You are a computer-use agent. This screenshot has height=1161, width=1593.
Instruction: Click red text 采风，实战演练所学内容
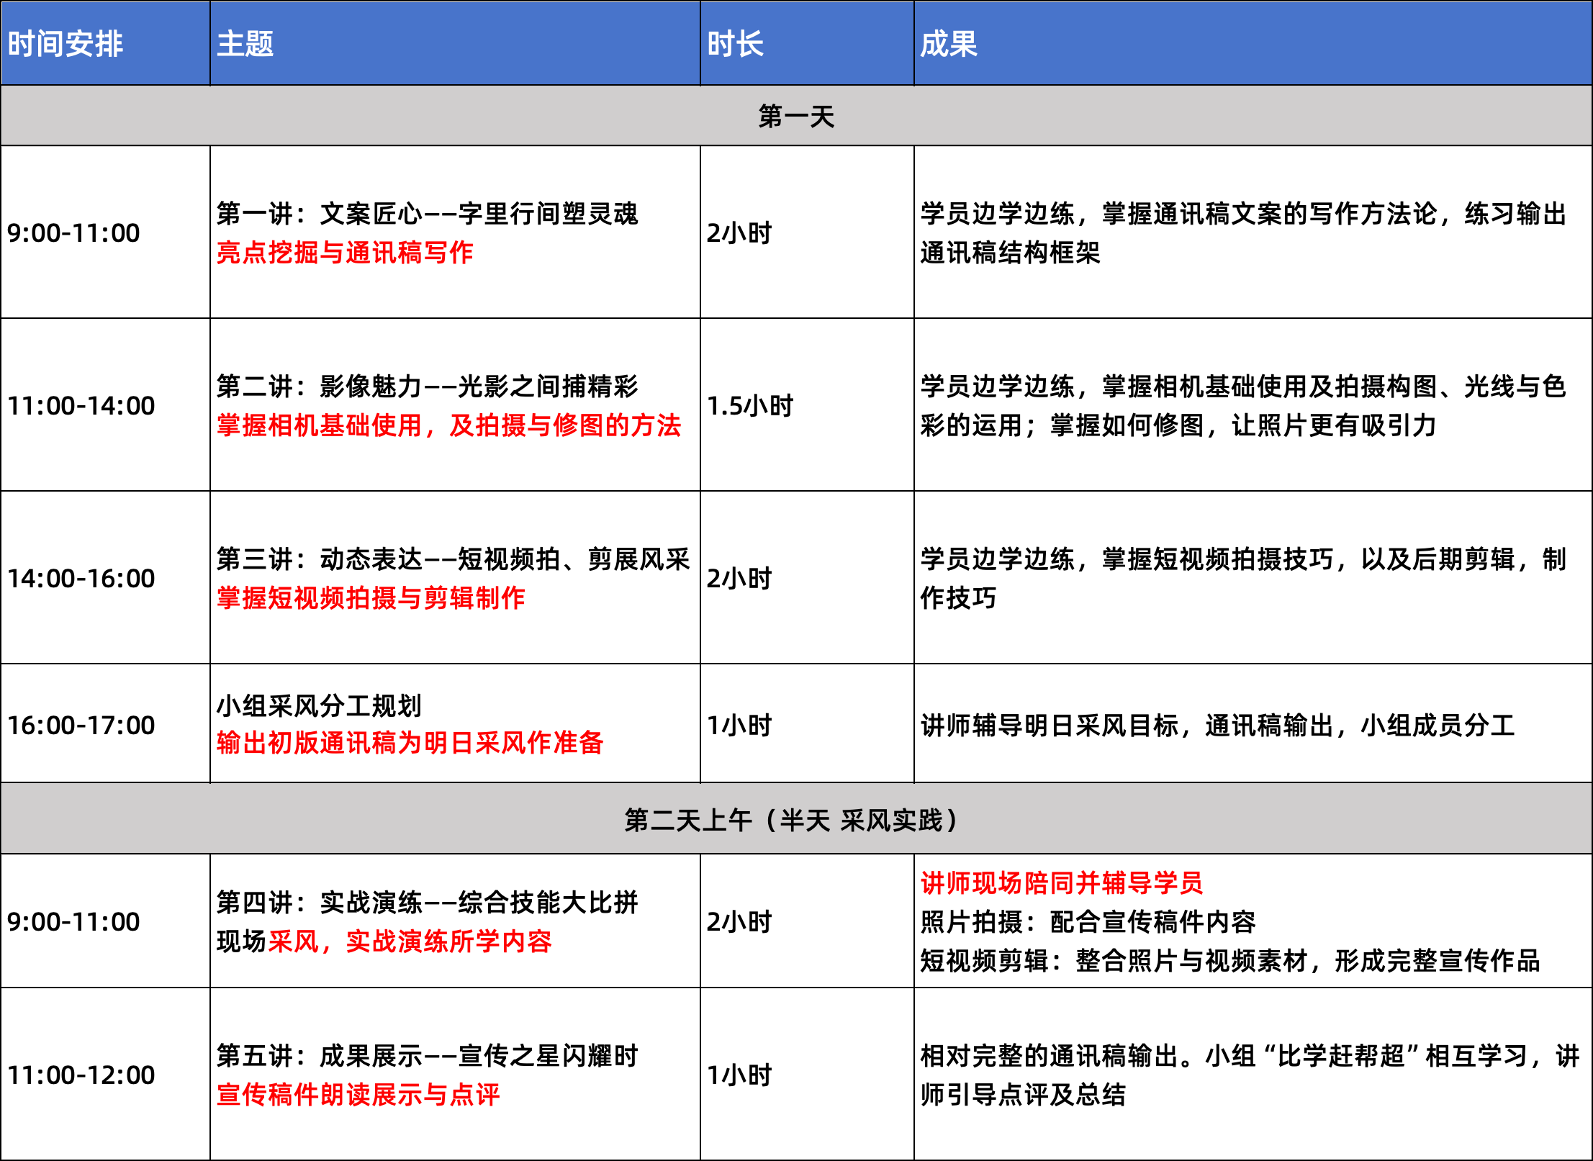point(410,941)
